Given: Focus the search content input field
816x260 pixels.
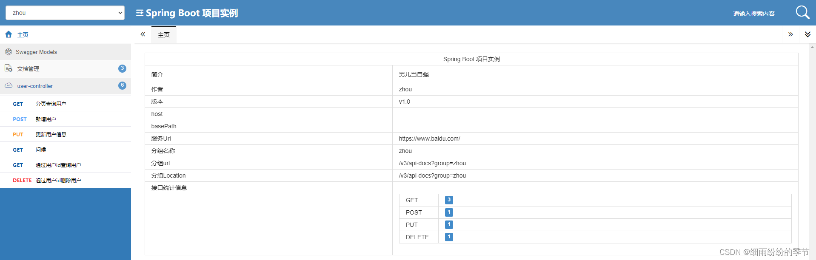Looking at the screenshot, I should 754,14.
